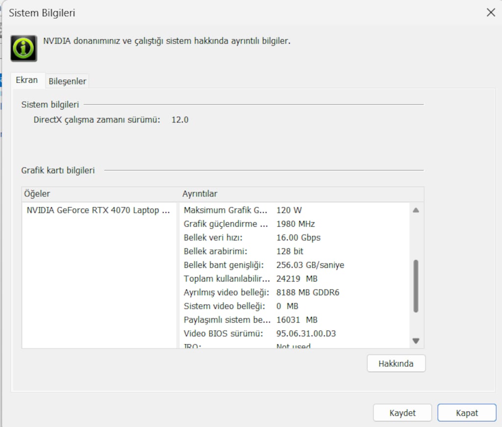Click the Grafik kartı bilgileri section heading
The height and width of the screenshot is (427, 502).
[58, 170]
